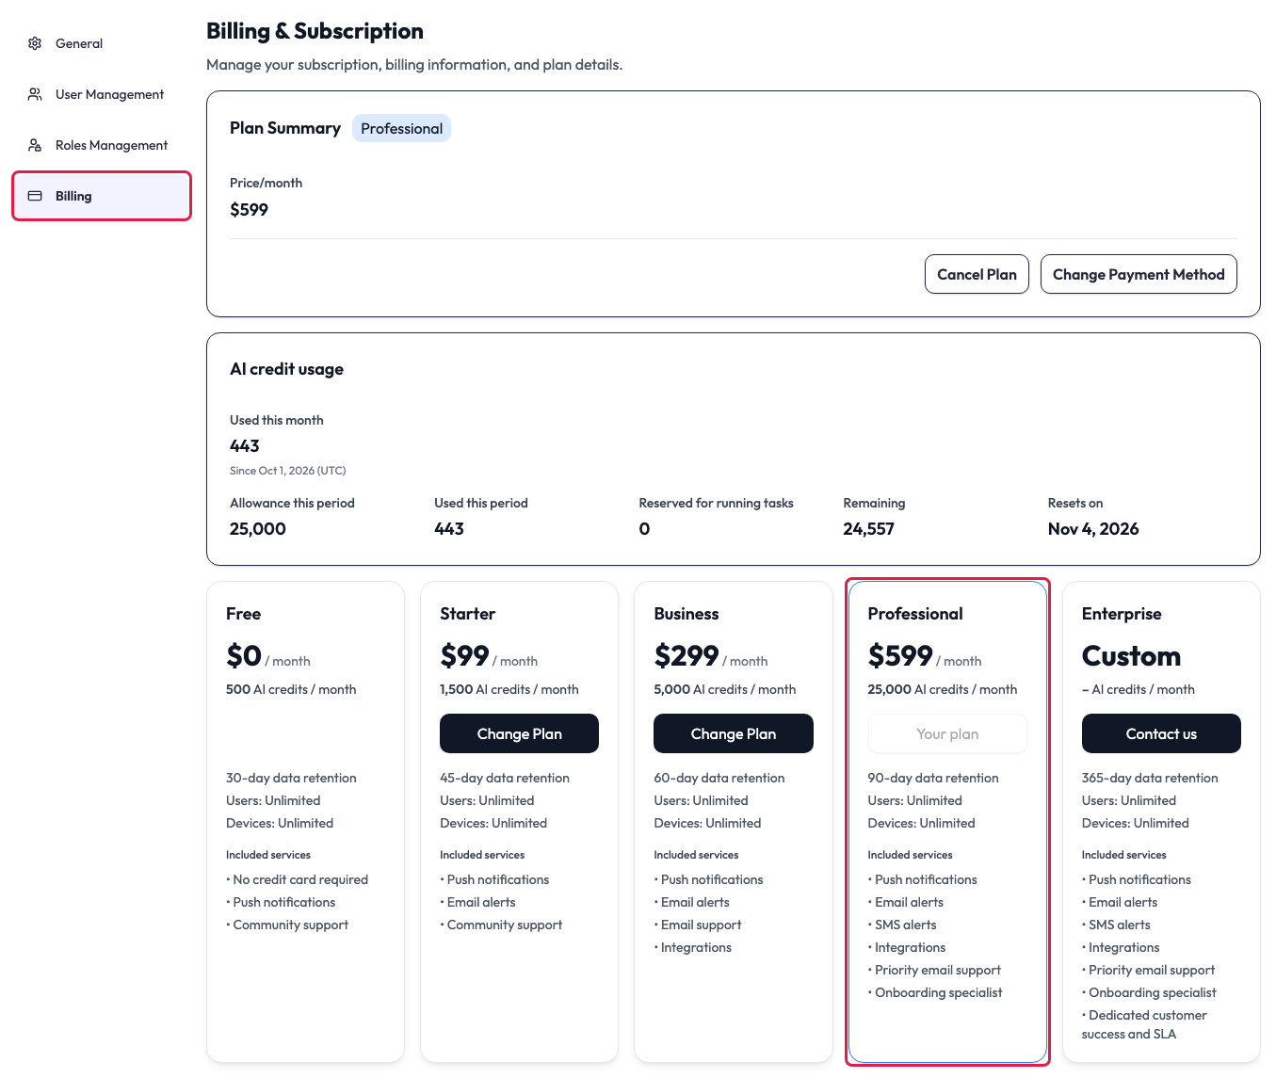Click the Free plan title

tap(243, 614)
